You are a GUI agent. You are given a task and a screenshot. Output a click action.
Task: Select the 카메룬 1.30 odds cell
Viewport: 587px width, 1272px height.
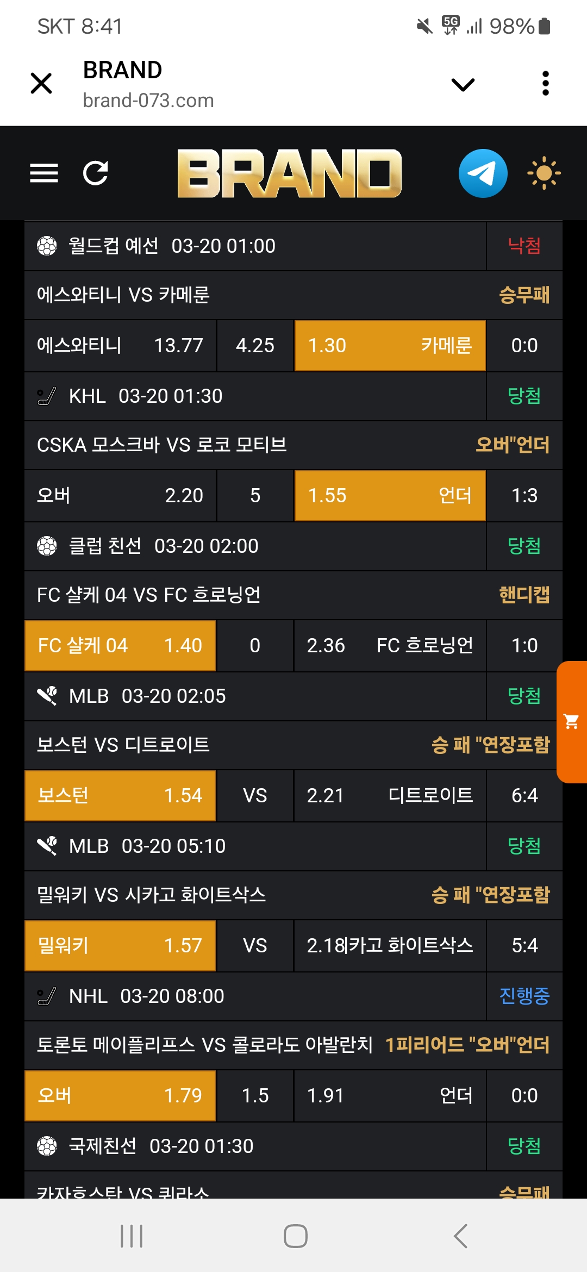tap(390, 346)
